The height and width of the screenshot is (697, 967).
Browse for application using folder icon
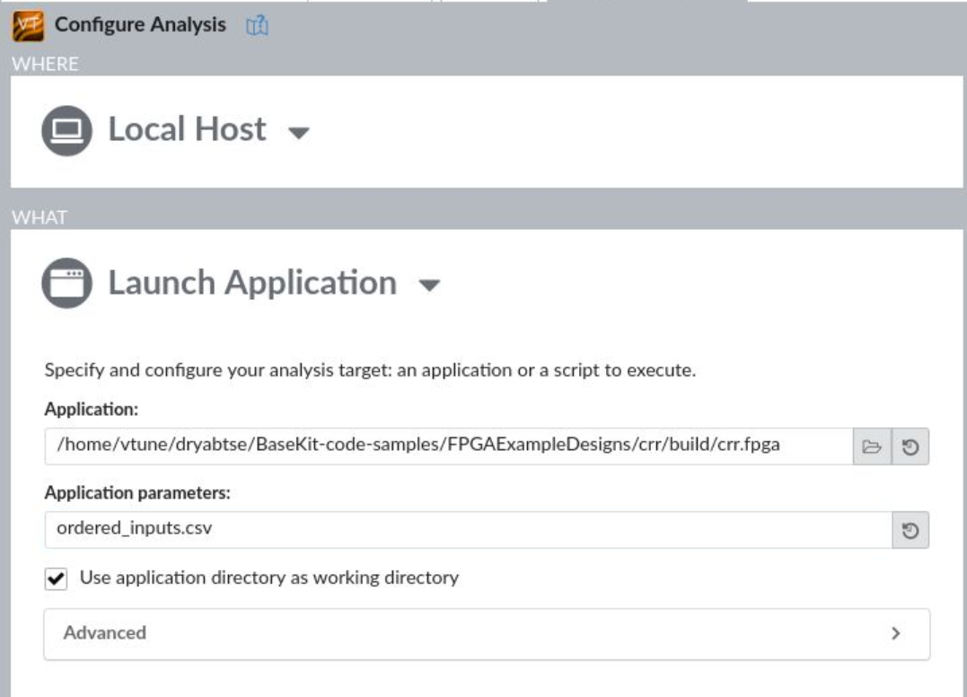pos(871,446)
